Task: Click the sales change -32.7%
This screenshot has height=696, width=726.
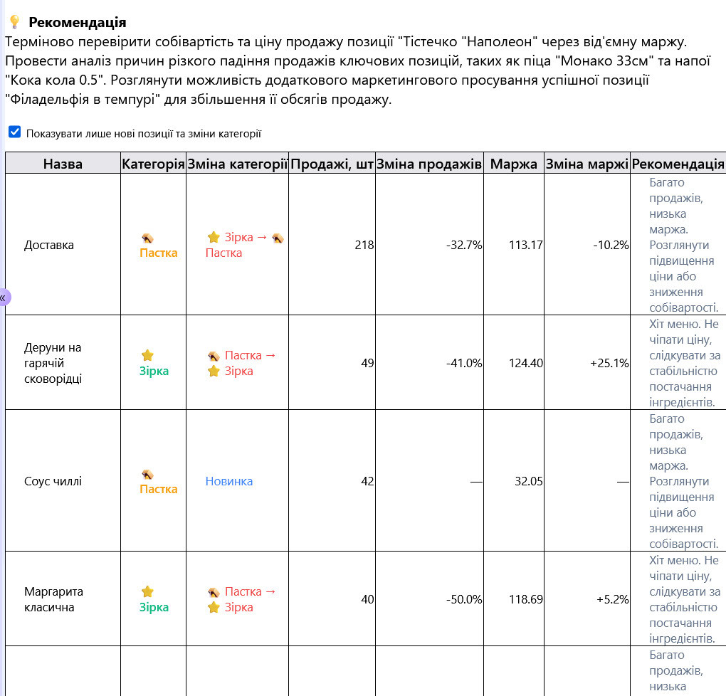Action: pyautogui.click(x=464, y=245)
